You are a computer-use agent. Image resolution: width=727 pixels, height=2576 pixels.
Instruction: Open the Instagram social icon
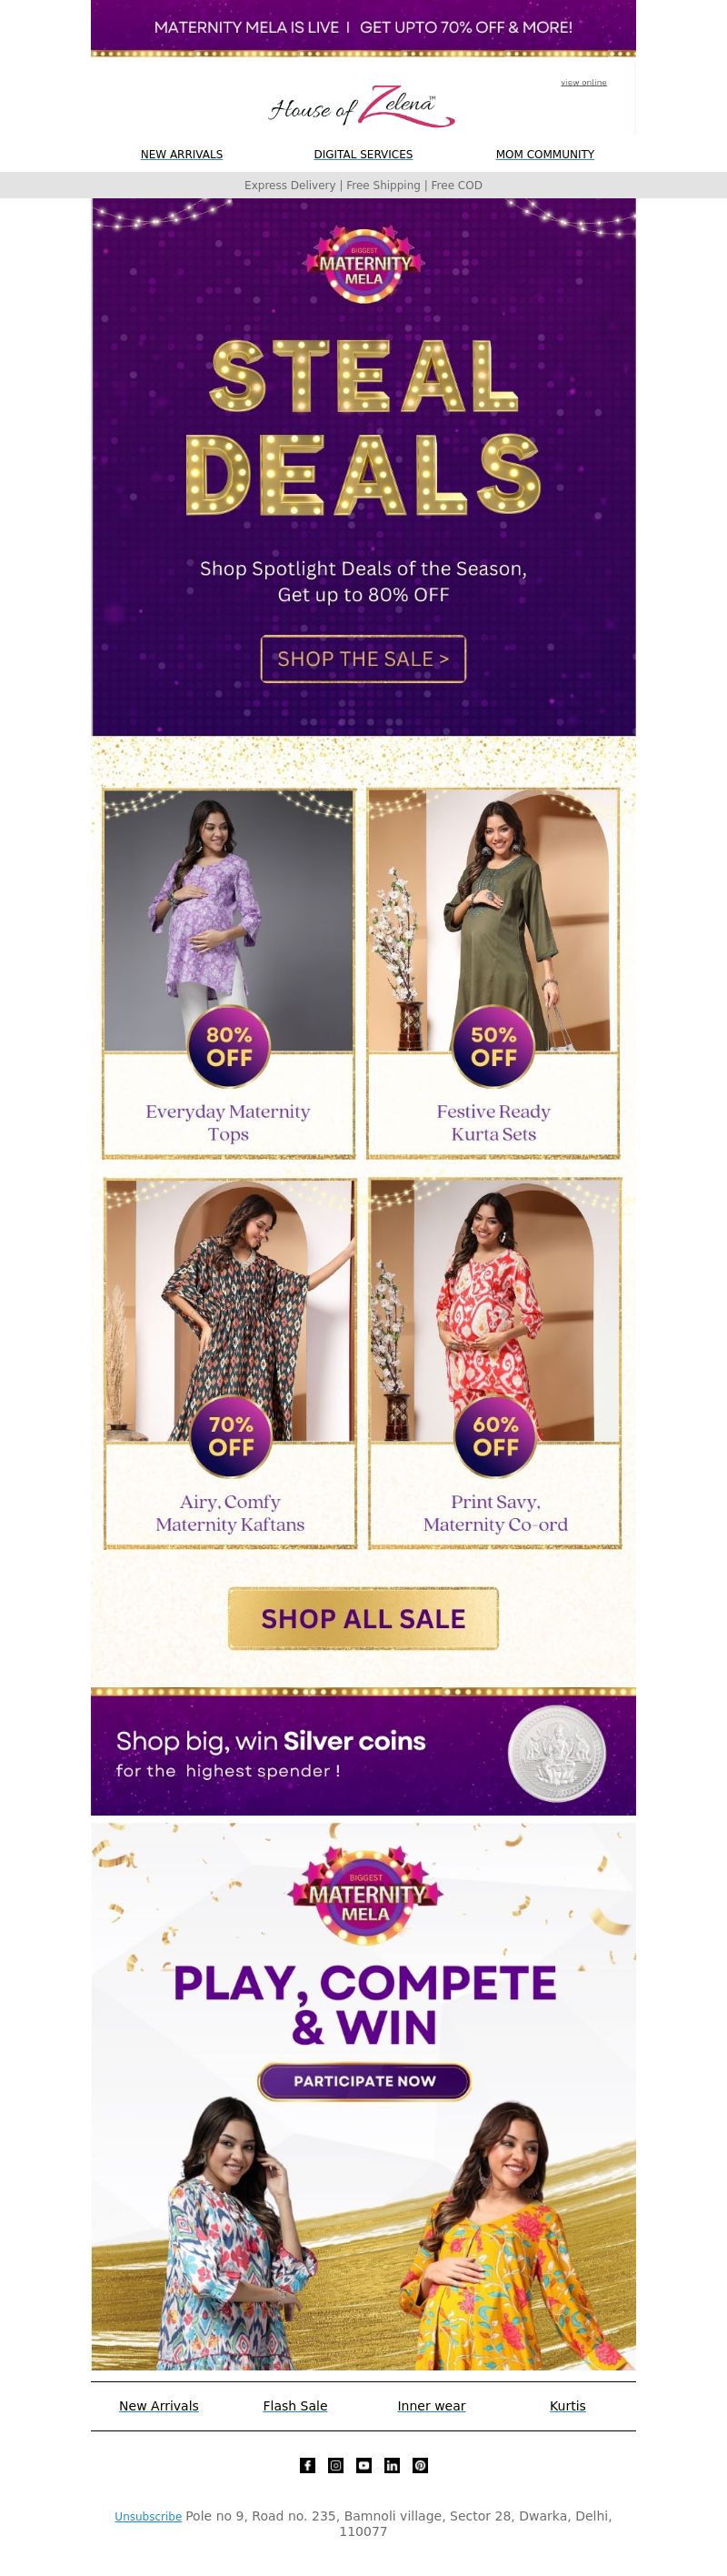tap(335, 2465)
